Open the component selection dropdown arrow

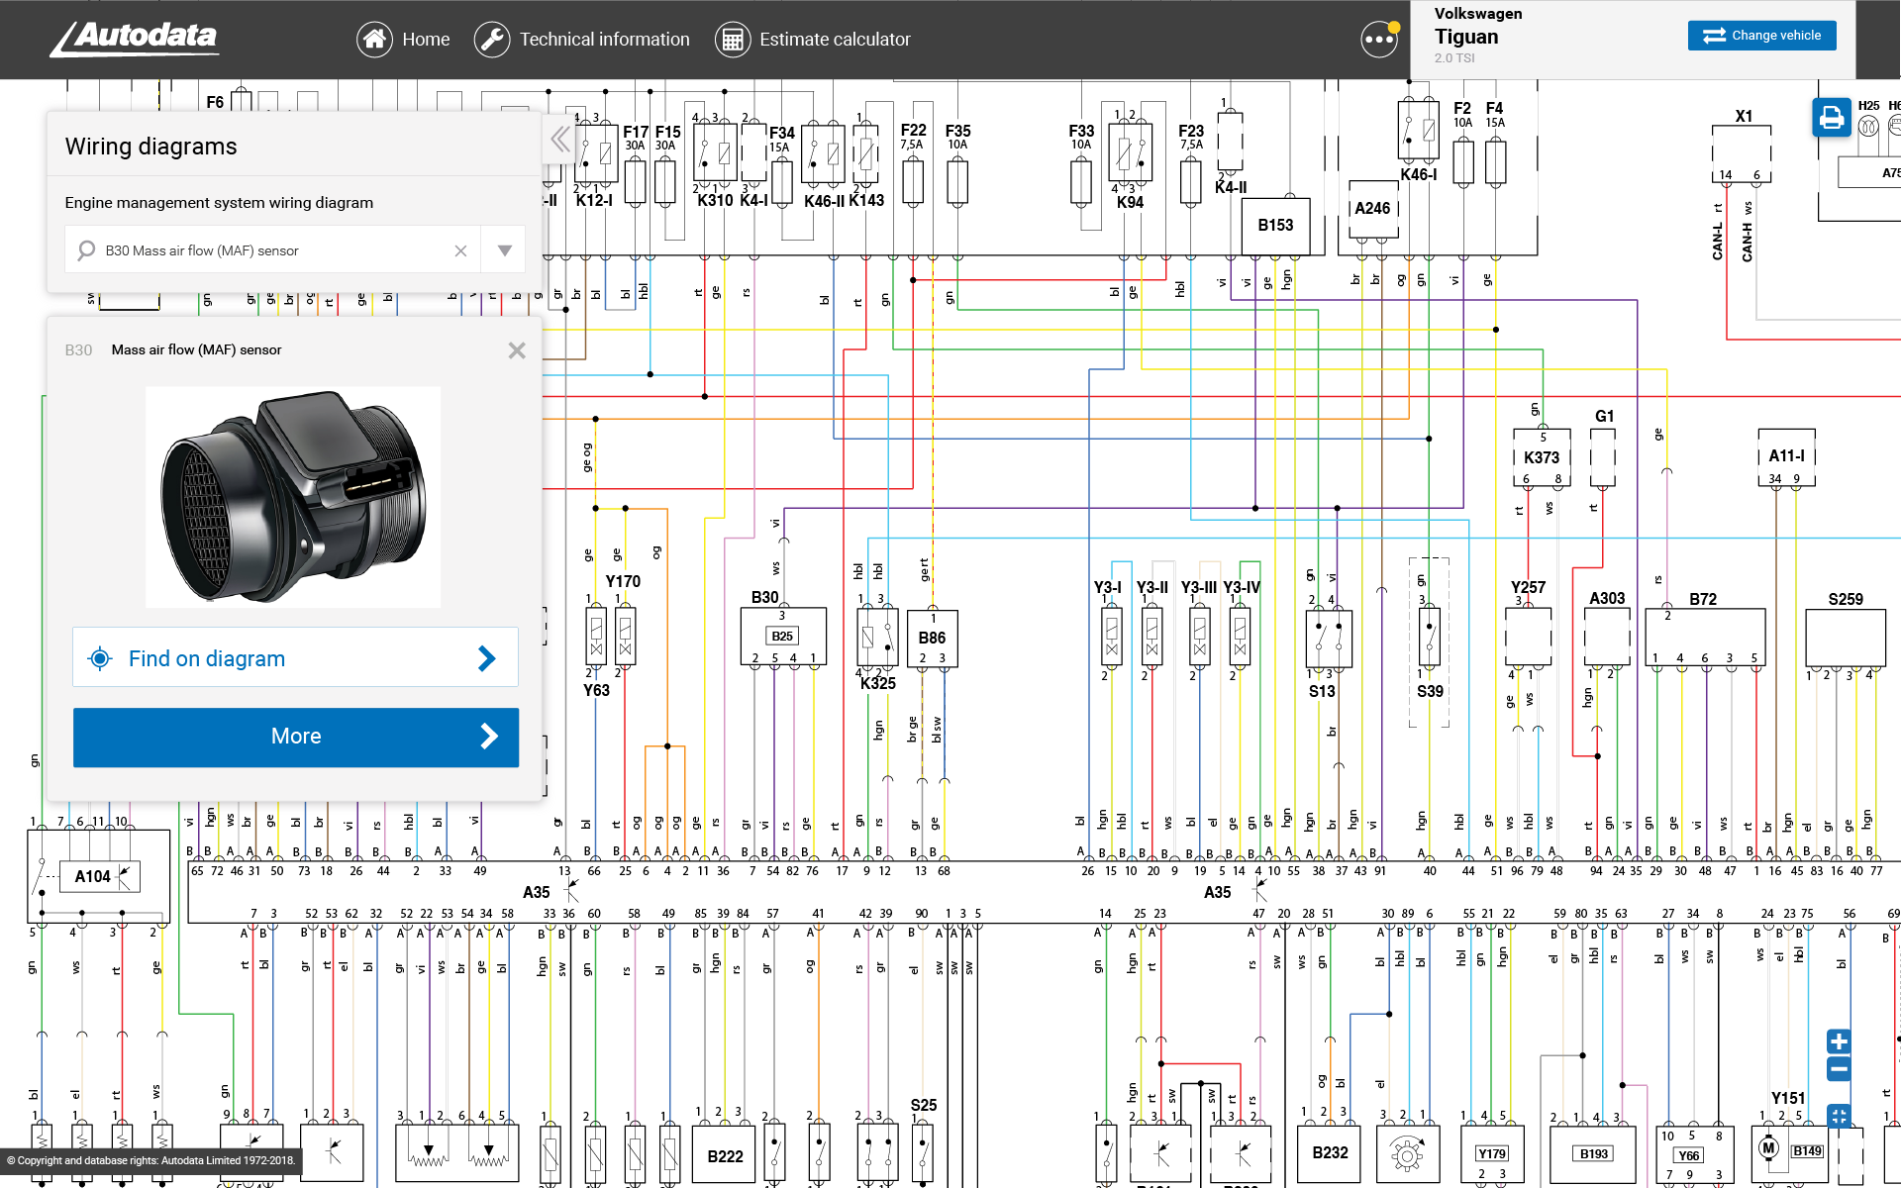[504, 250]
